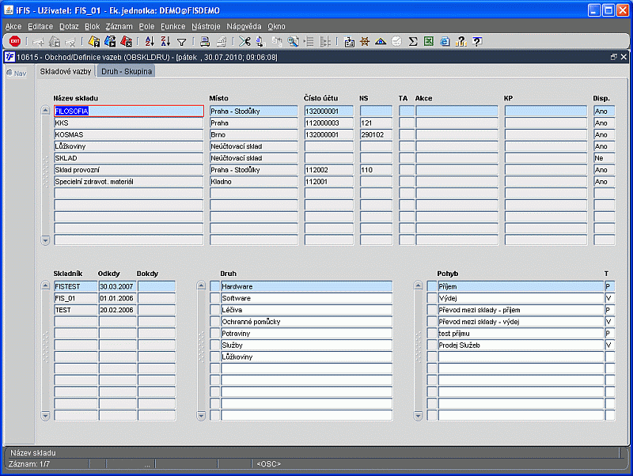
Task: Open the Nástroje menu
Action: (x=206, y=26)
